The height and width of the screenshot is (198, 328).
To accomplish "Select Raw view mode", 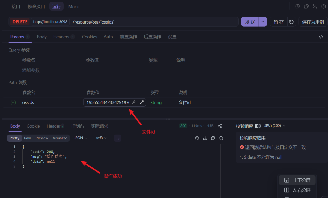I will click(x=27, y=138).
